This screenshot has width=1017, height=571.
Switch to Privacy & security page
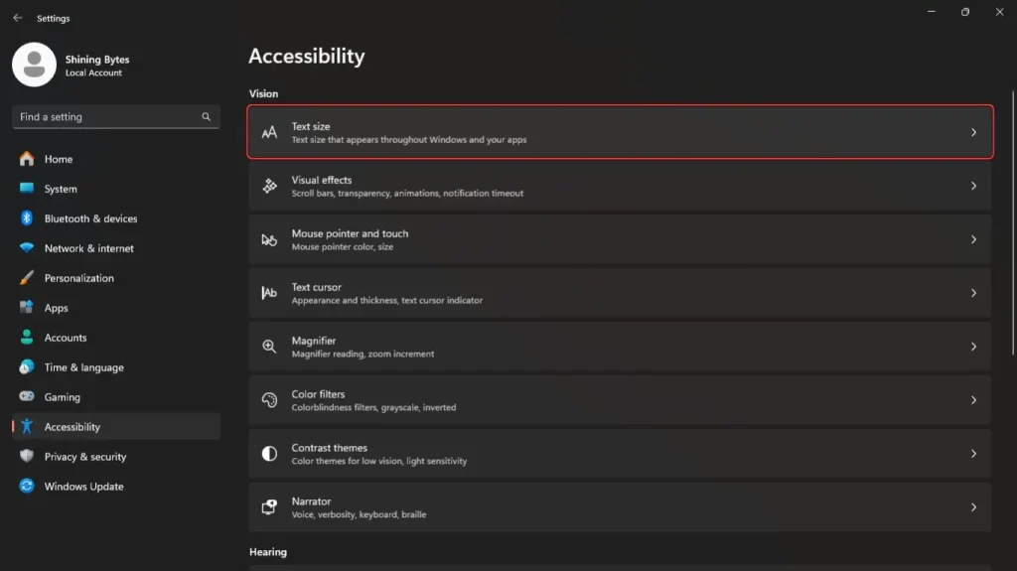click(x=84, y=457)
